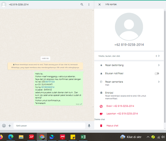The width and height of the screenshot is (166, 141).
Task: Toggle Bisukan notifikasi switch
Action: (157, 73)
